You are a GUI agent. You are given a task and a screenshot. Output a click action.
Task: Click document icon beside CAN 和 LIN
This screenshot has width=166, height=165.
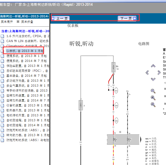click(x=2, y=41)
